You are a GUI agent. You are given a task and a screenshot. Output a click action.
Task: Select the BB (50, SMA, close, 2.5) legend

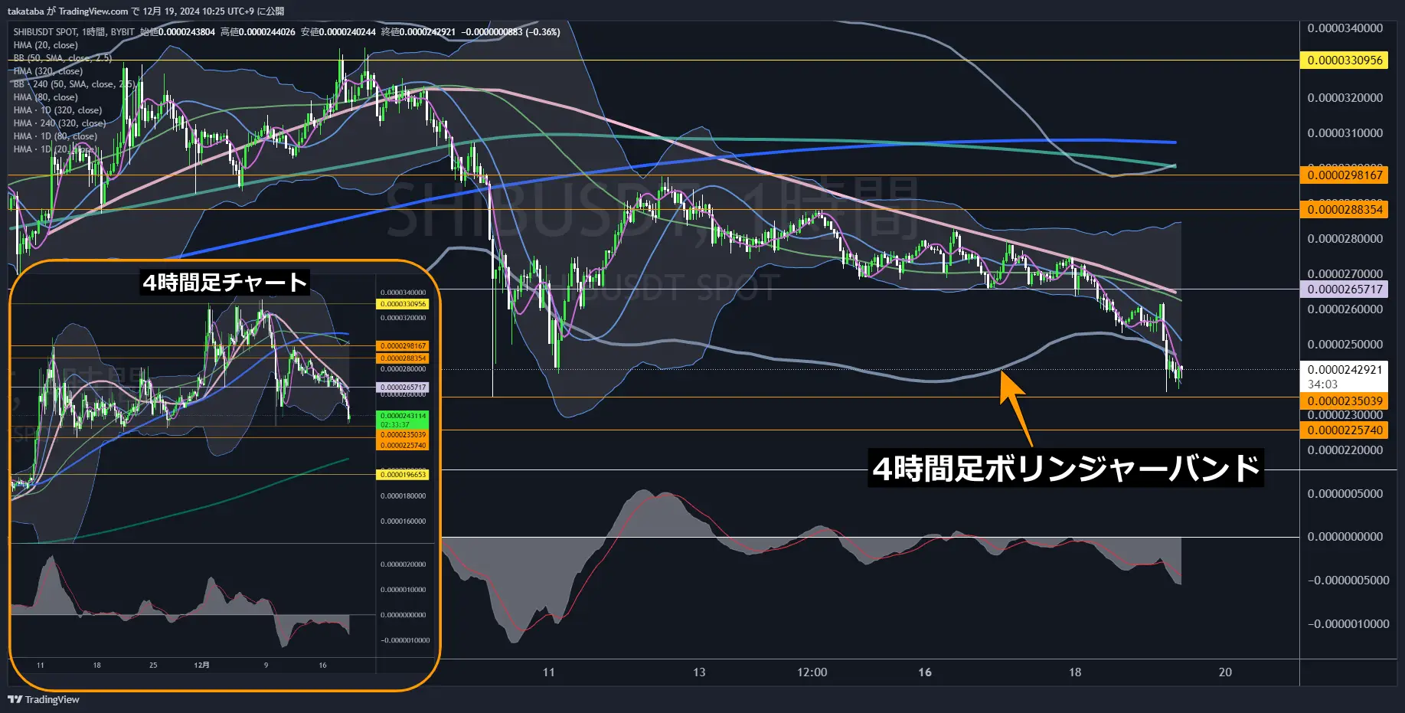(x=62, y=58)
